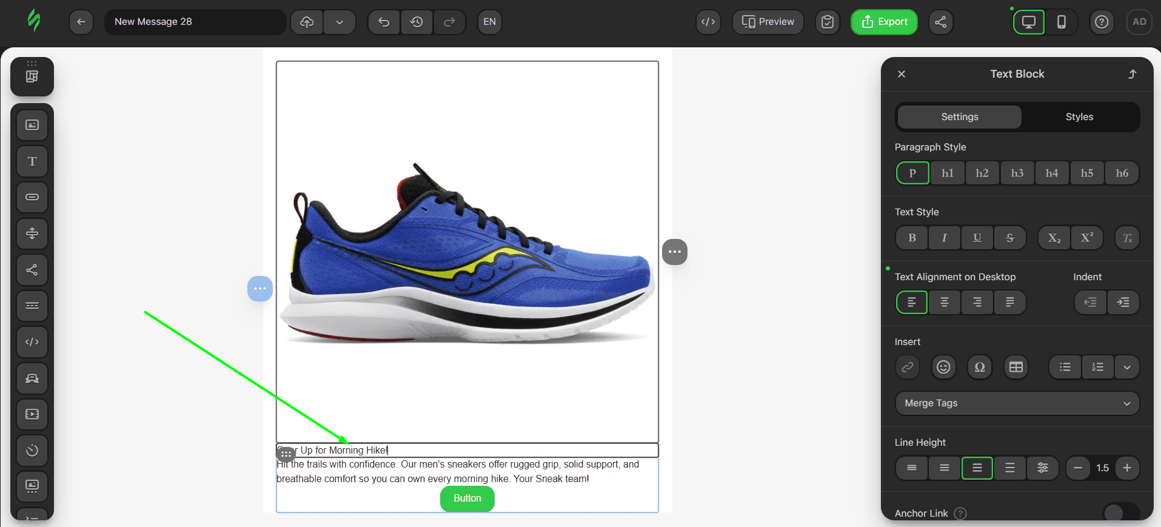This screenshot has width=1161, height=527.
Task: Expand the save options arrow beside cloud icon
Action: coord(340,22)
